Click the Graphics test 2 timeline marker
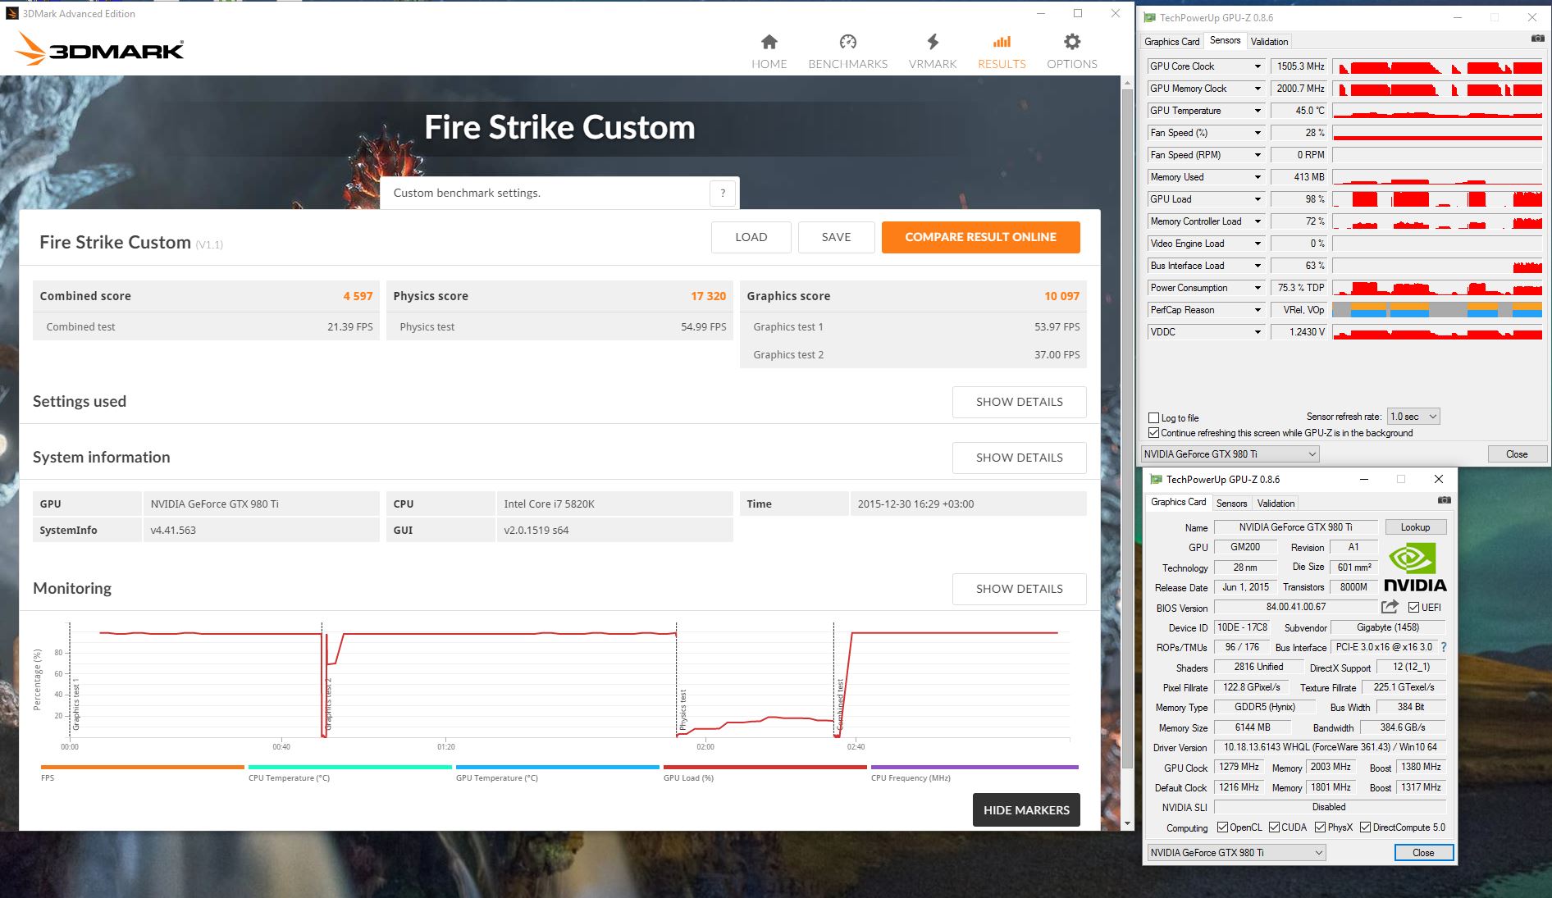This screenshot has width=1552, height=898. point(328,704)
